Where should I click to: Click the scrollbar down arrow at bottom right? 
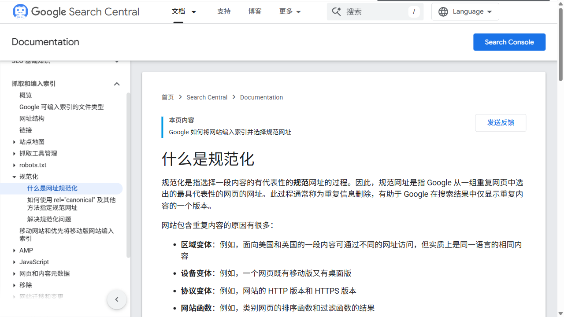pyautogui.click(x=559, y=313)
